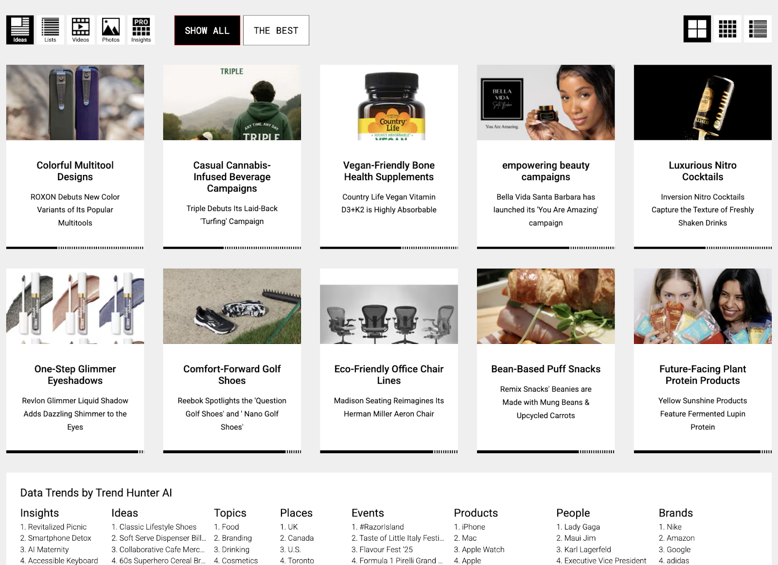Select the Ideas filter icon
Viewport: 778px width, 565px height.
pyautogui.click(x=20, y=30)
